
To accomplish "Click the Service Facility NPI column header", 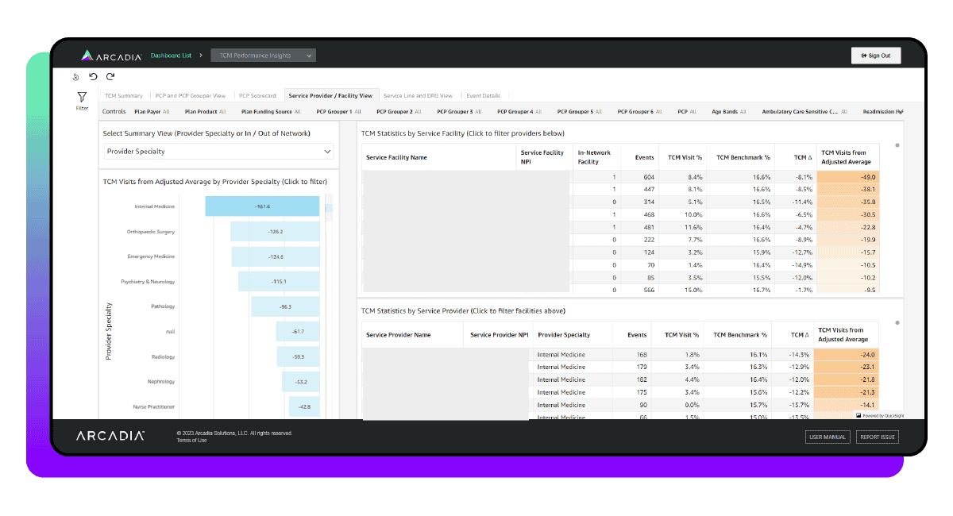I will [x=542, y=157].
